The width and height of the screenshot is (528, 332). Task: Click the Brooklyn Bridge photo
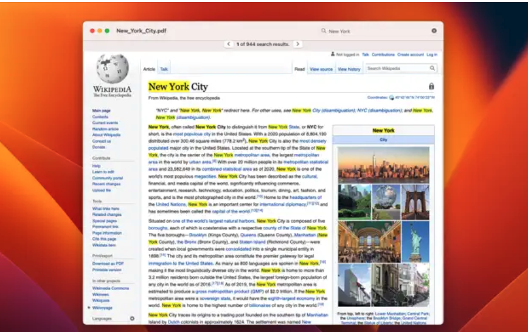(x=415, y=202)
